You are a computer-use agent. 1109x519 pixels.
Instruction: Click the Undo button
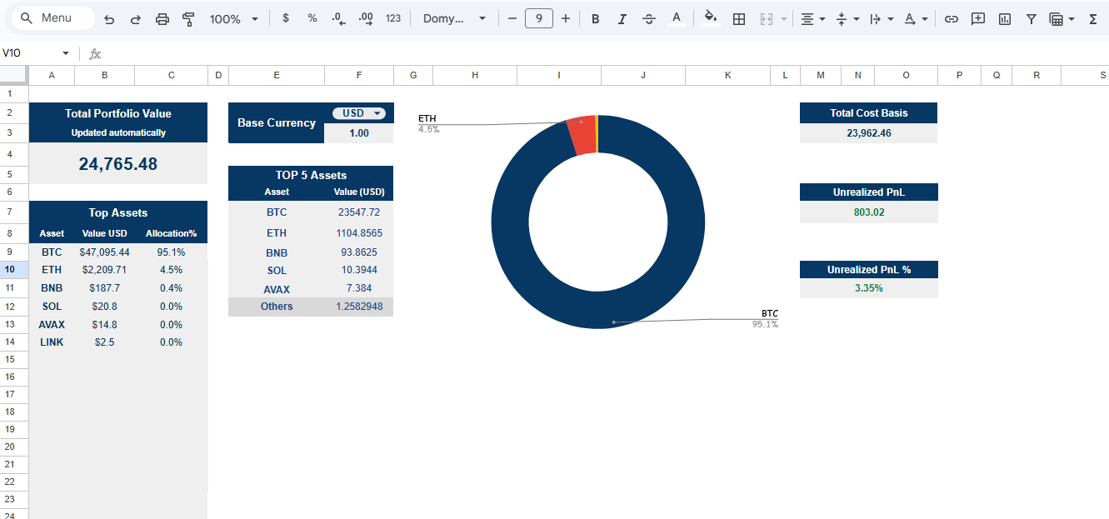coord(108,17)
